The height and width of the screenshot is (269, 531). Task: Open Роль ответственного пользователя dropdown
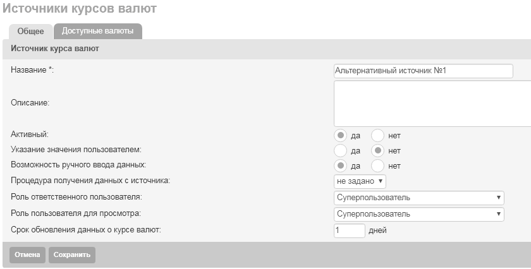coord(419,198)
